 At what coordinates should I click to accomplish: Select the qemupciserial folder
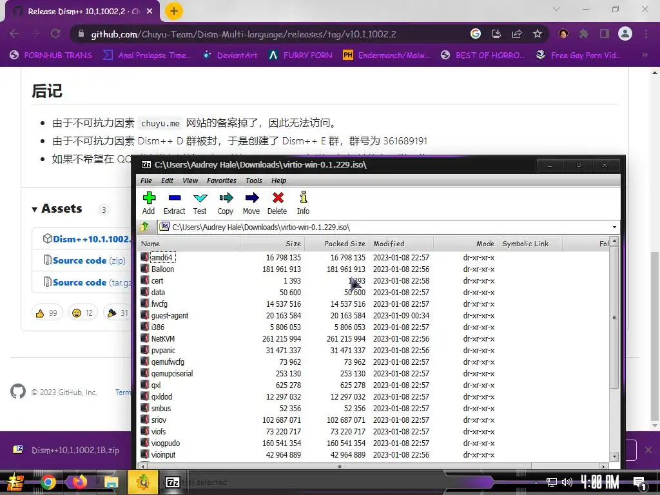[x=171, y=373]
